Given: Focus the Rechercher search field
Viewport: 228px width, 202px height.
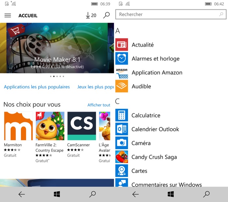Looking at the screenshot, I should (x=171, y=14).
